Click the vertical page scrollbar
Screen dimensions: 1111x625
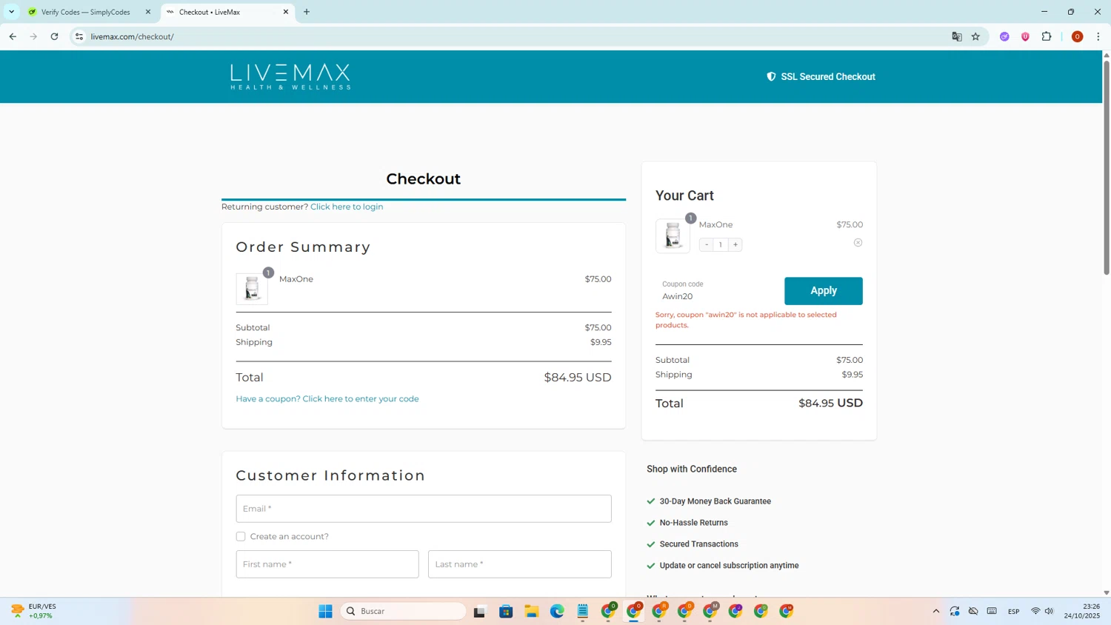1107,167
